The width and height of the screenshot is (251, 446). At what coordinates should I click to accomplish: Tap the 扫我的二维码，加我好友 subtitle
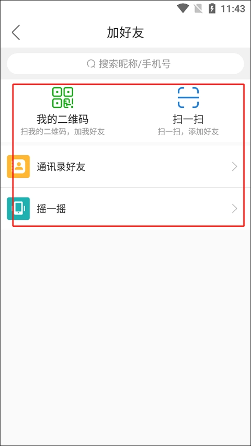tap(63, 132)
